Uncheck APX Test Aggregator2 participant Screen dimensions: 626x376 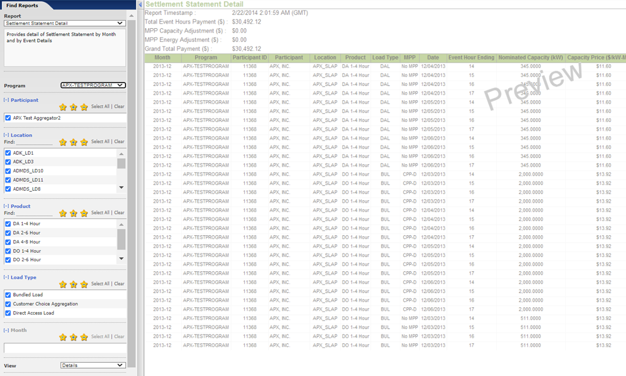point(7,118)
